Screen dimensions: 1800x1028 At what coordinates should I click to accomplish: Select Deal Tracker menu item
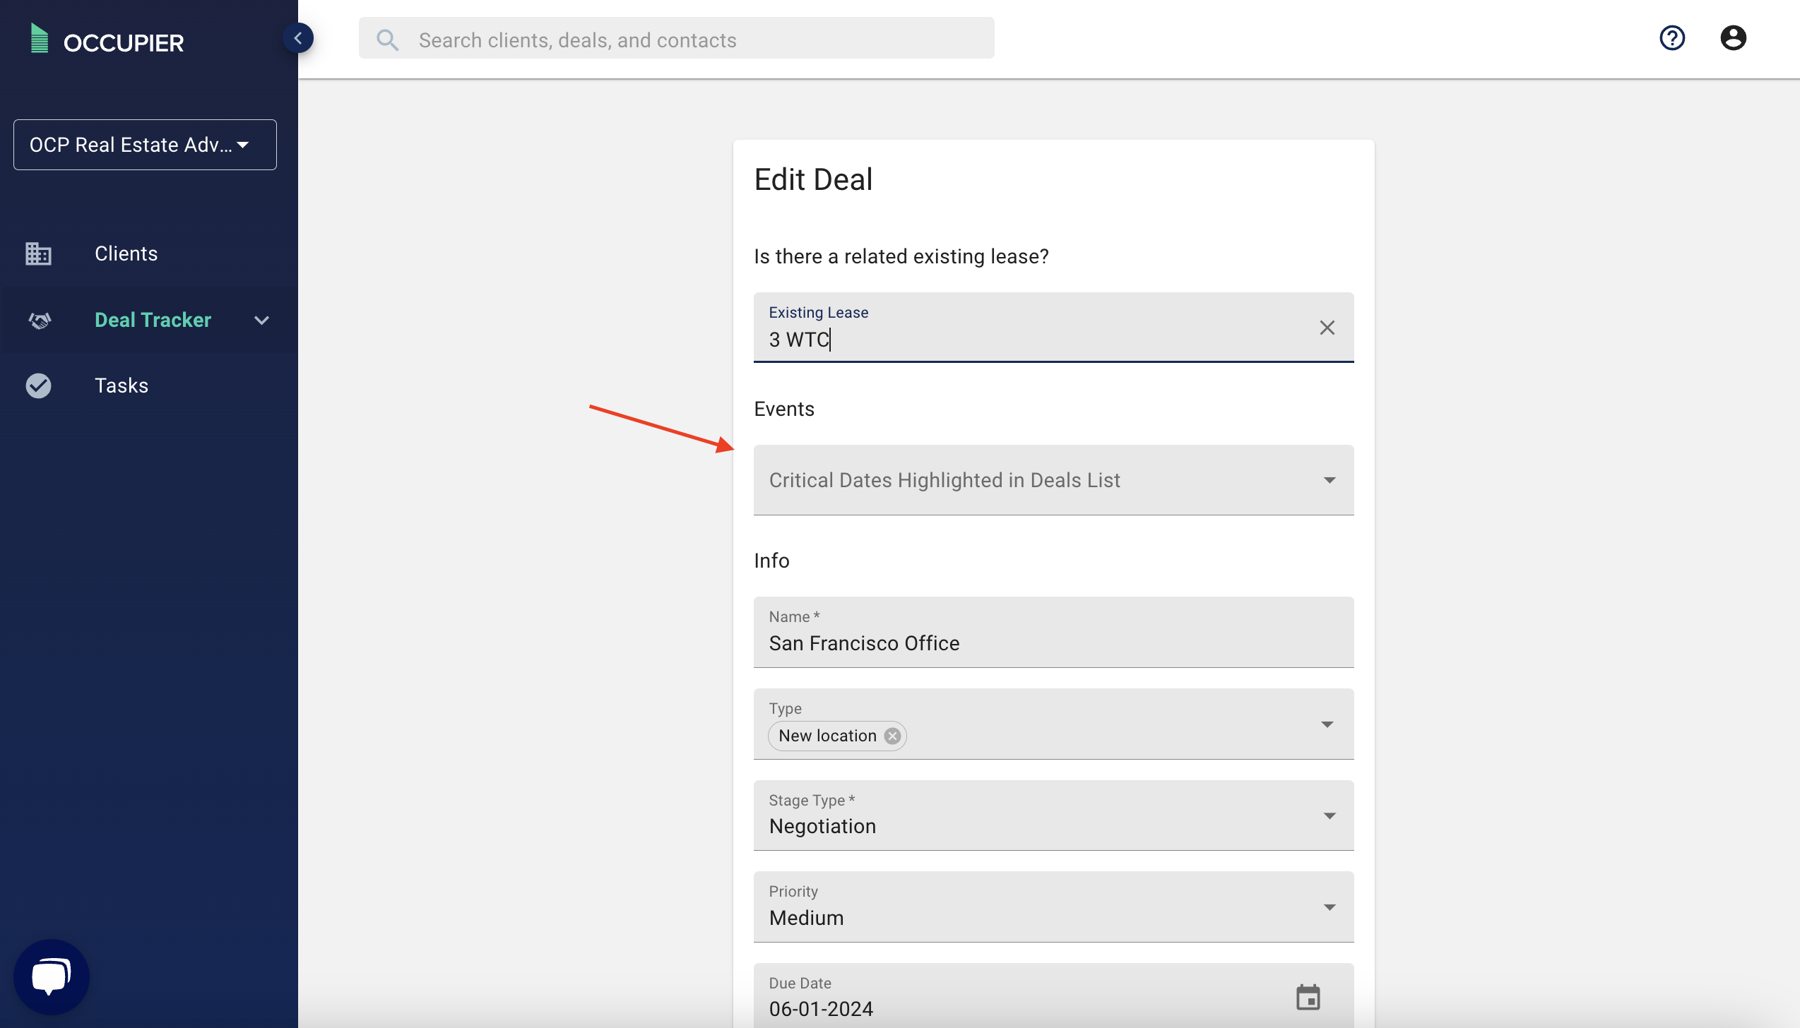tap(153, 320)
